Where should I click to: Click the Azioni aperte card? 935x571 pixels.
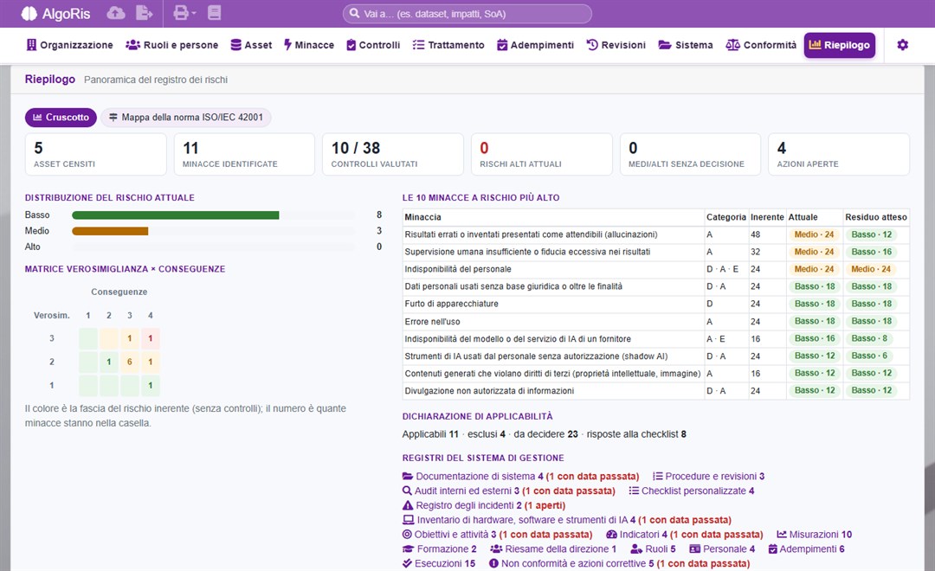839,154
